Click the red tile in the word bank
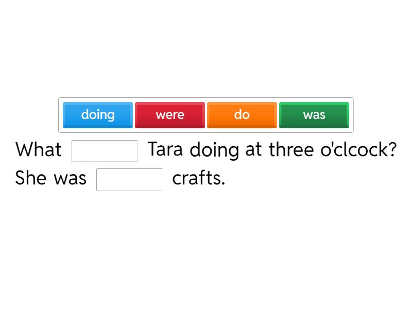 (170, 115)
